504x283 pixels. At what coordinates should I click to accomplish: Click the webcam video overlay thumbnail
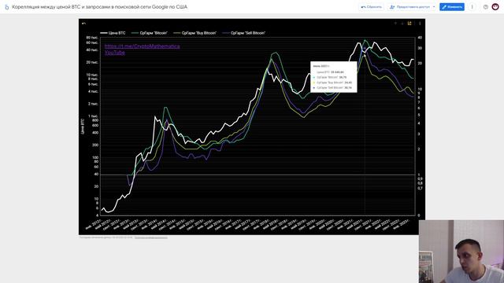(461, 252)
